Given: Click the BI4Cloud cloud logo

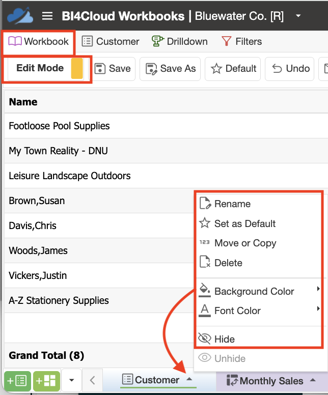Looking at the screenshot, I should click(20, 16).
